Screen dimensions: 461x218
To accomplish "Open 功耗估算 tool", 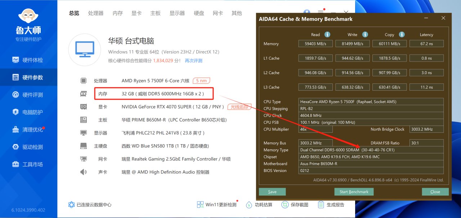I will click(x=259, y=205).
